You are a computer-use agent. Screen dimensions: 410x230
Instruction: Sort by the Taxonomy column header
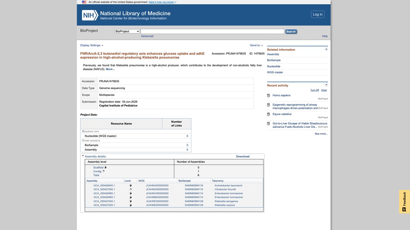click(x=217, y=181)
